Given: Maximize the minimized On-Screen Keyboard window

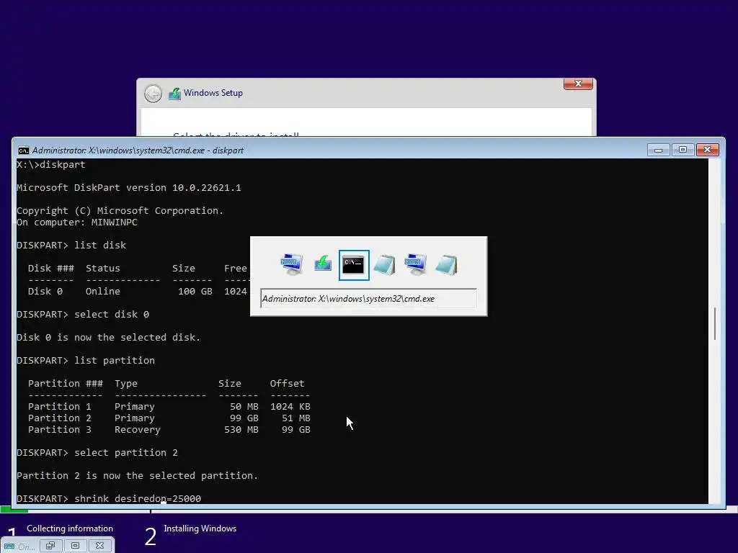Looking at the screenshot, I should pos(75,546).
